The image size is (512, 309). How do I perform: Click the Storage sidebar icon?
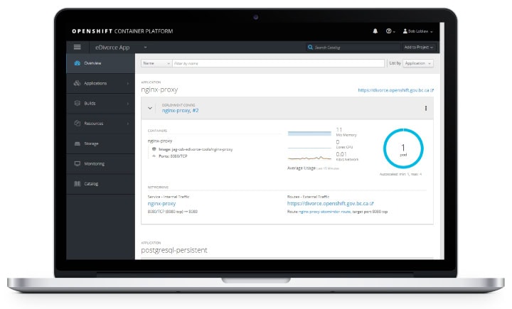77,143
